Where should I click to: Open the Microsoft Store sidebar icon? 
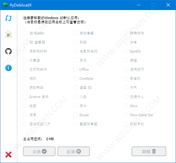8,34
